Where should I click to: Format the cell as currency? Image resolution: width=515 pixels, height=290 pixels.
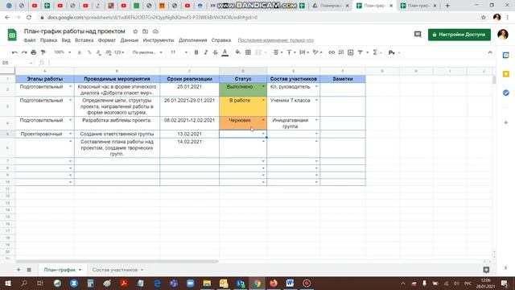tap(80, 52)
